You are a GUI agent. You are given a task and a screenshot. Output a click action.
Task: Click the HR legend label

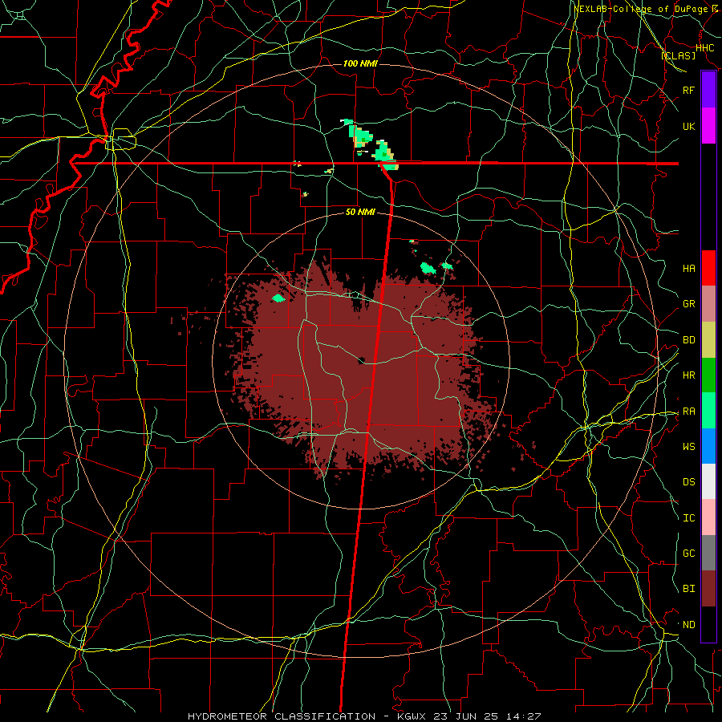click(689, 375)
